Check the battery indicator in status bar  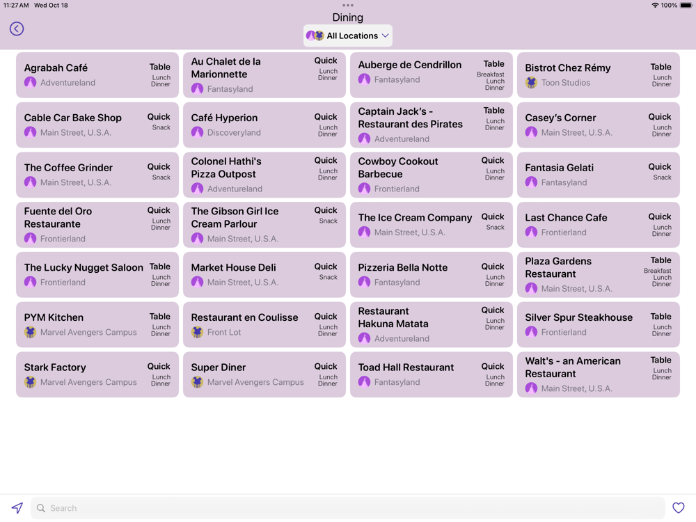[x=686, y=6]
